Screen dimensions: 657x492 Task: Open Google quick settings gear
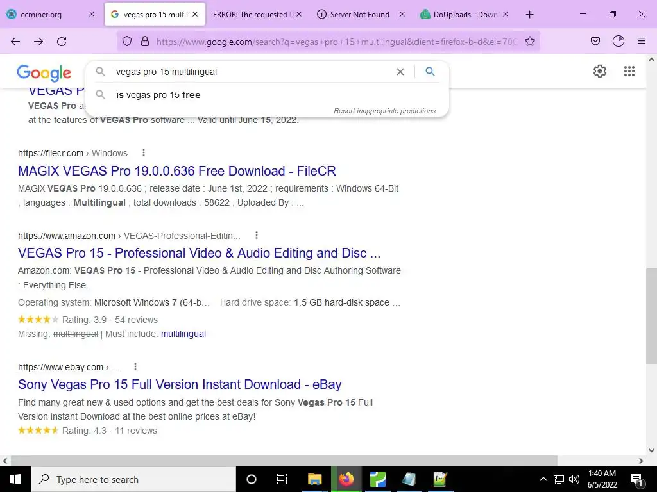point(600,71)
